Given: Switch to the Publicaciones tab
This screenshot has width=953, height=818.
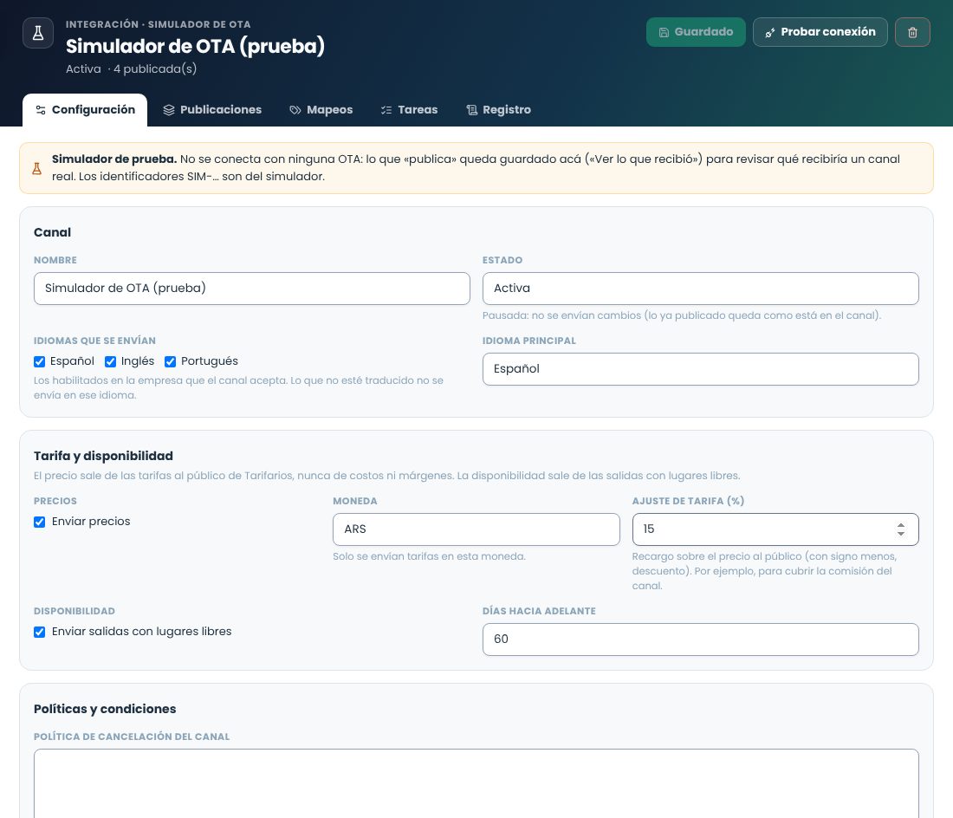Looking at the screenshot, I should tap(212, 110).
